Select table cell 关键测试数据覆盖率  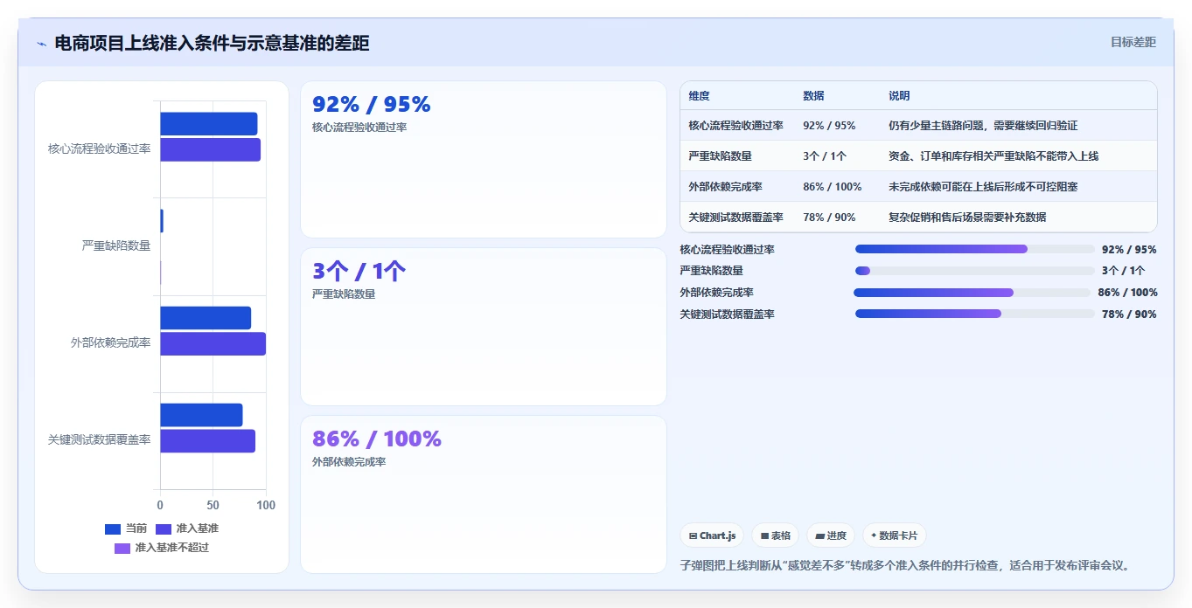click(735, 218)
